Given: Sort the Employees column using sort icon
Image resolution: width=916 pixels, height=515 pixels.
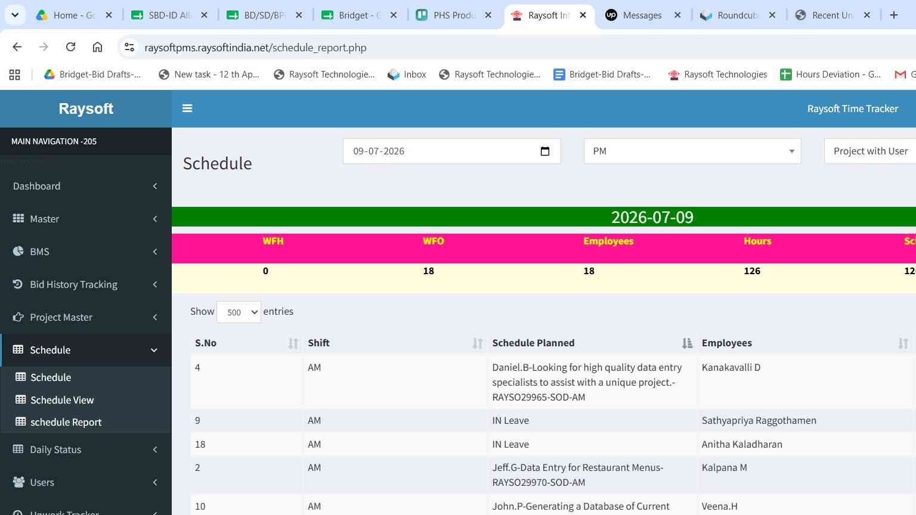Looking at the screenshot, I should point(903,343).
